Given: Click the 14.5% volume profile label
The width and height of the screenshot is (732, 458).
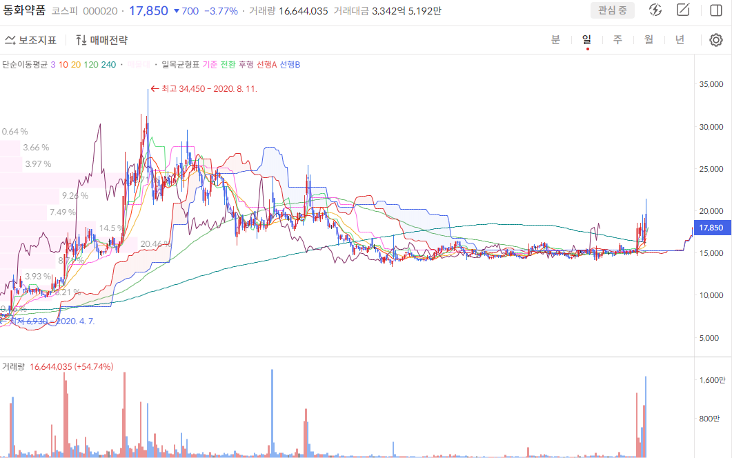Looking at the screenshot, I should (x=111, y=228).
